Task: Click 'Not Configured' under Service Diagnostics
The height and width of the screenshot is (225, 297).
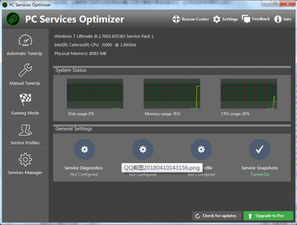Action: pyautogui.click(x=84, y=174)
